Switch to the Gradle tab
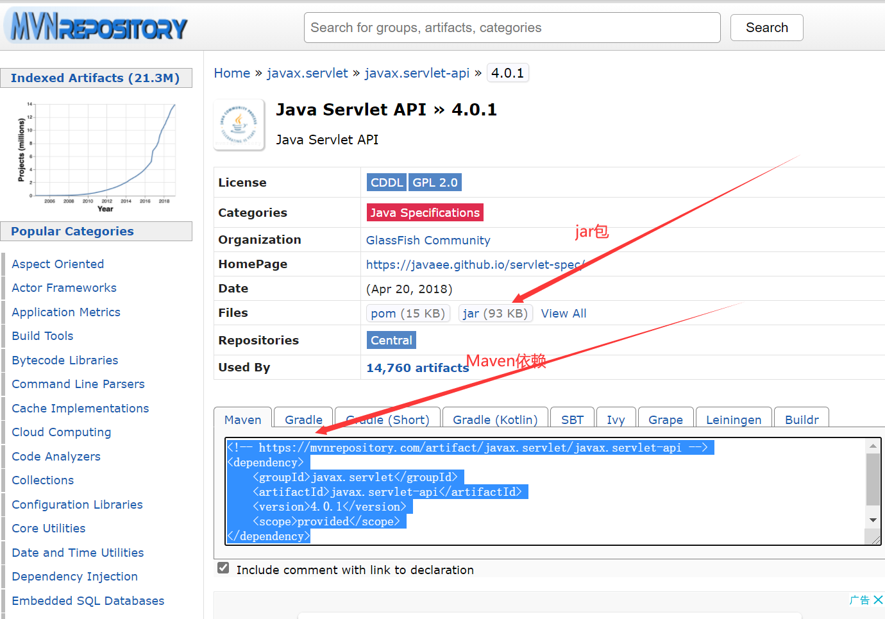This screenshot has width=885, height=619. [x=303, y=420]
